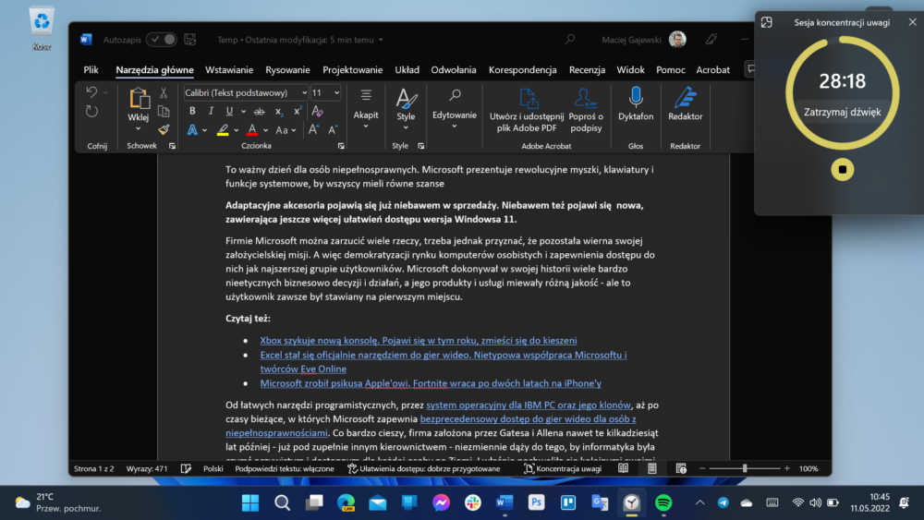This screenshot has width=924, height=520.
Task: Click Wyrazy: 471 word count
Action: click(x=147, y=469)
